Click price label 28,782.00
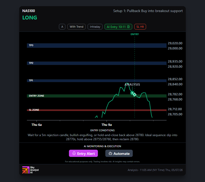The width and height of the screenshot is (205, 182). pyautogui.click(x=175, y=94)
